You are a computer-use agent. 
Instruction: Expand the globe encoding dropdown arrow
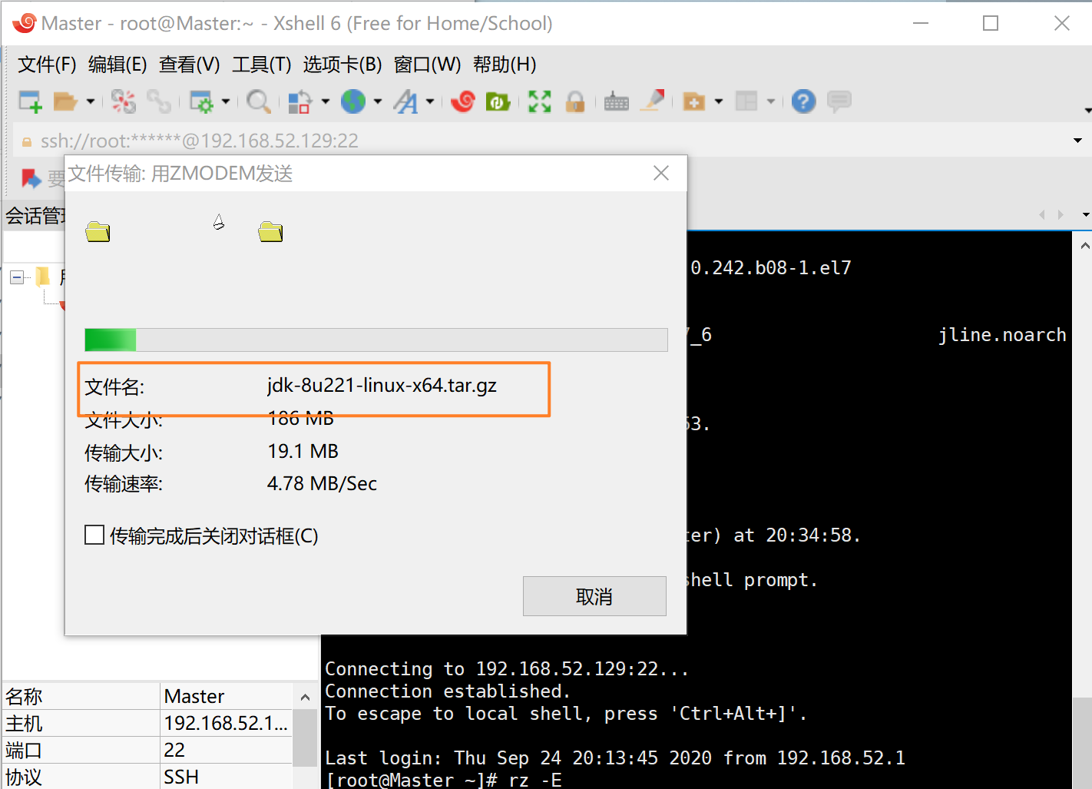pyautogui.click(x=378, y=101)
